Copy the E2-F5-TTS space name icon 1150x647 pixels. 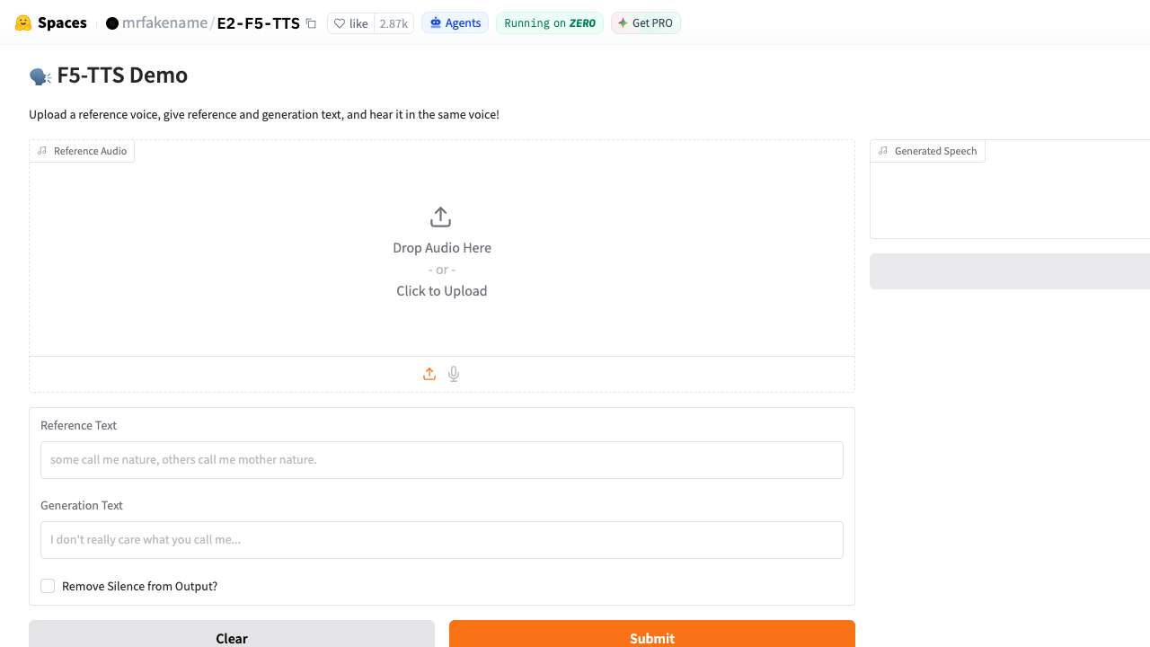311,23
